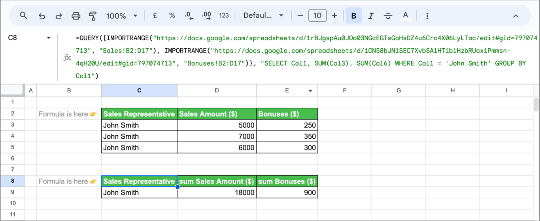
Task: Click into the formula bar QUERY text
Action: [307, 57]
